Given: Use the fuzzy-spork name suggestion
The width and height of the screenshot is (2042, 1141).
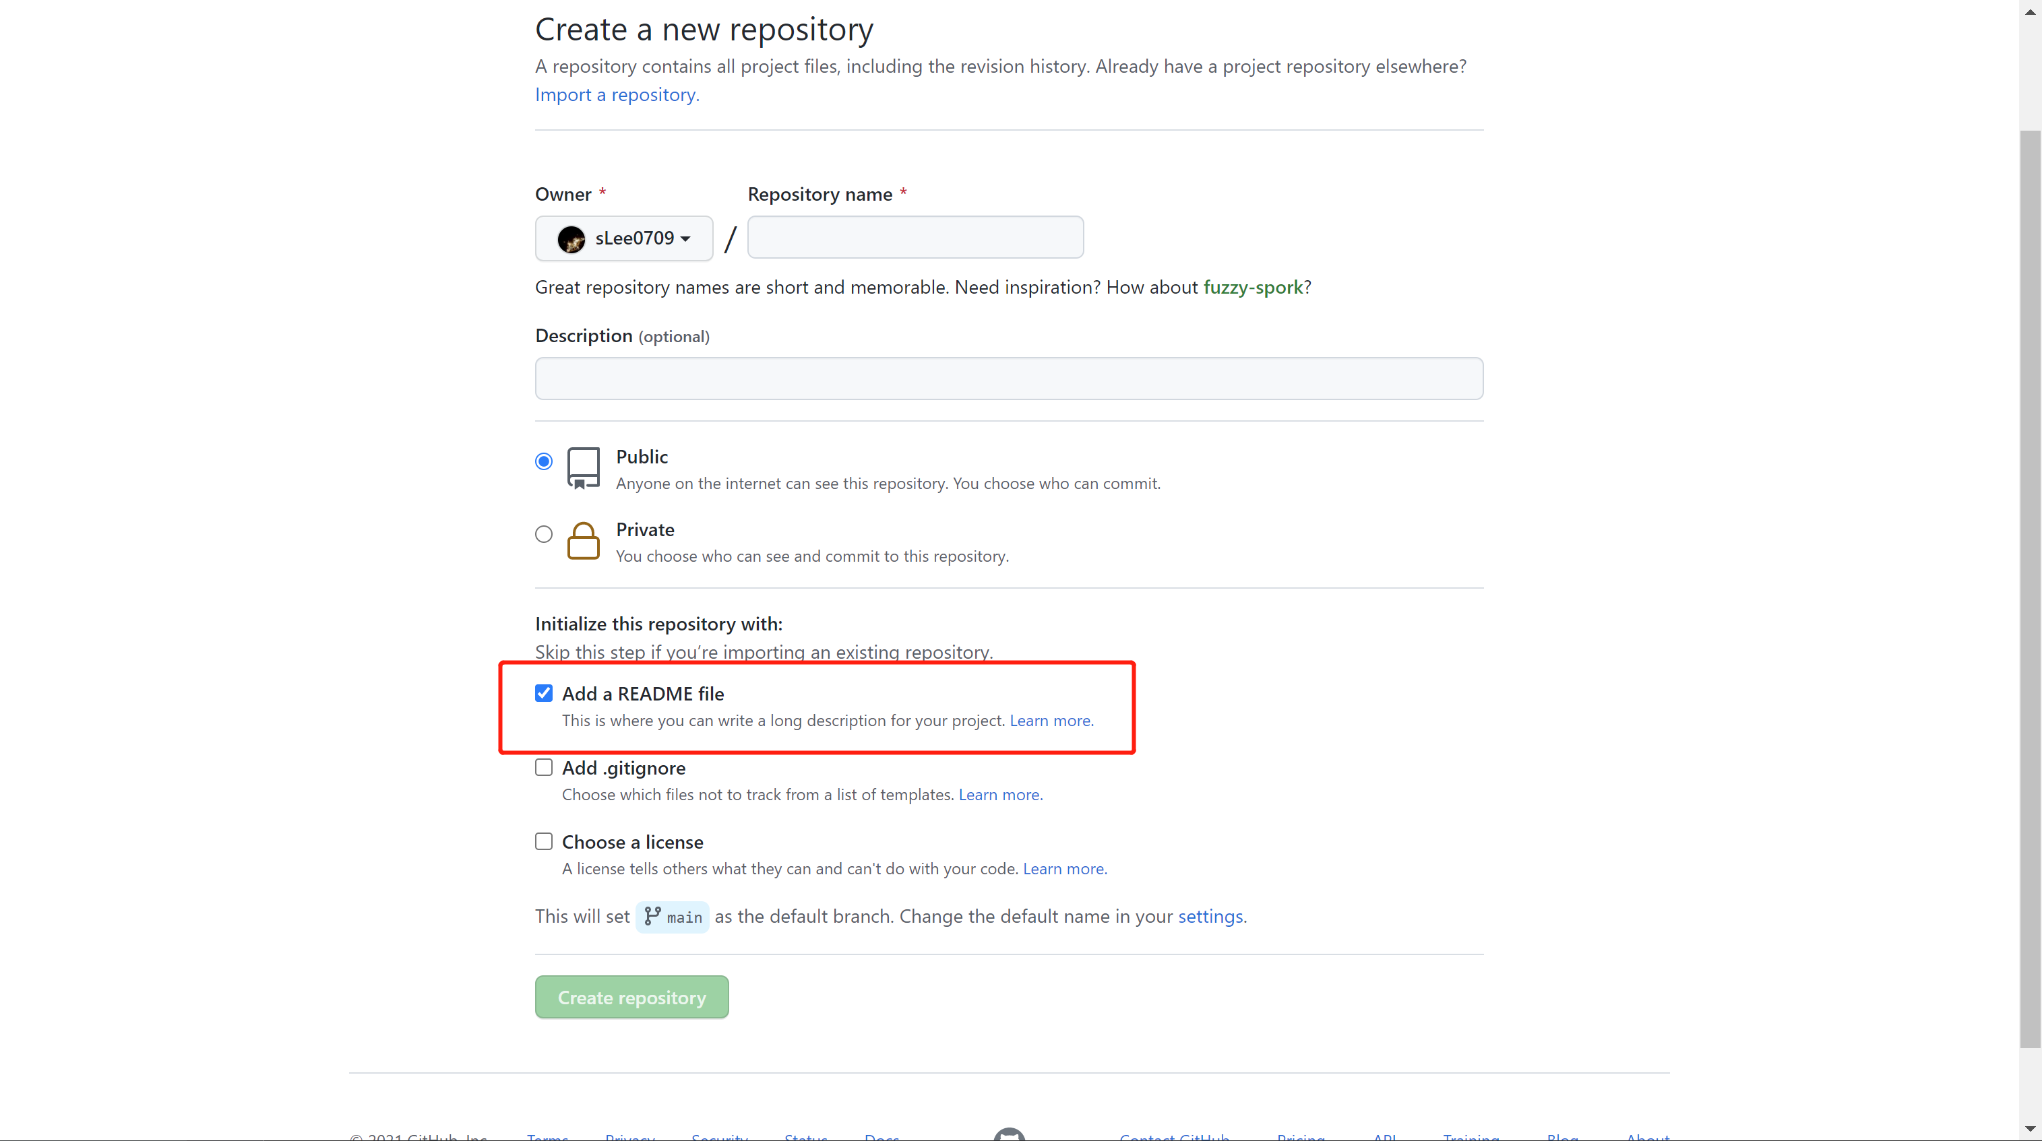Looking at the screenshot, I should pyautogui.click(x=1254, y=288).
